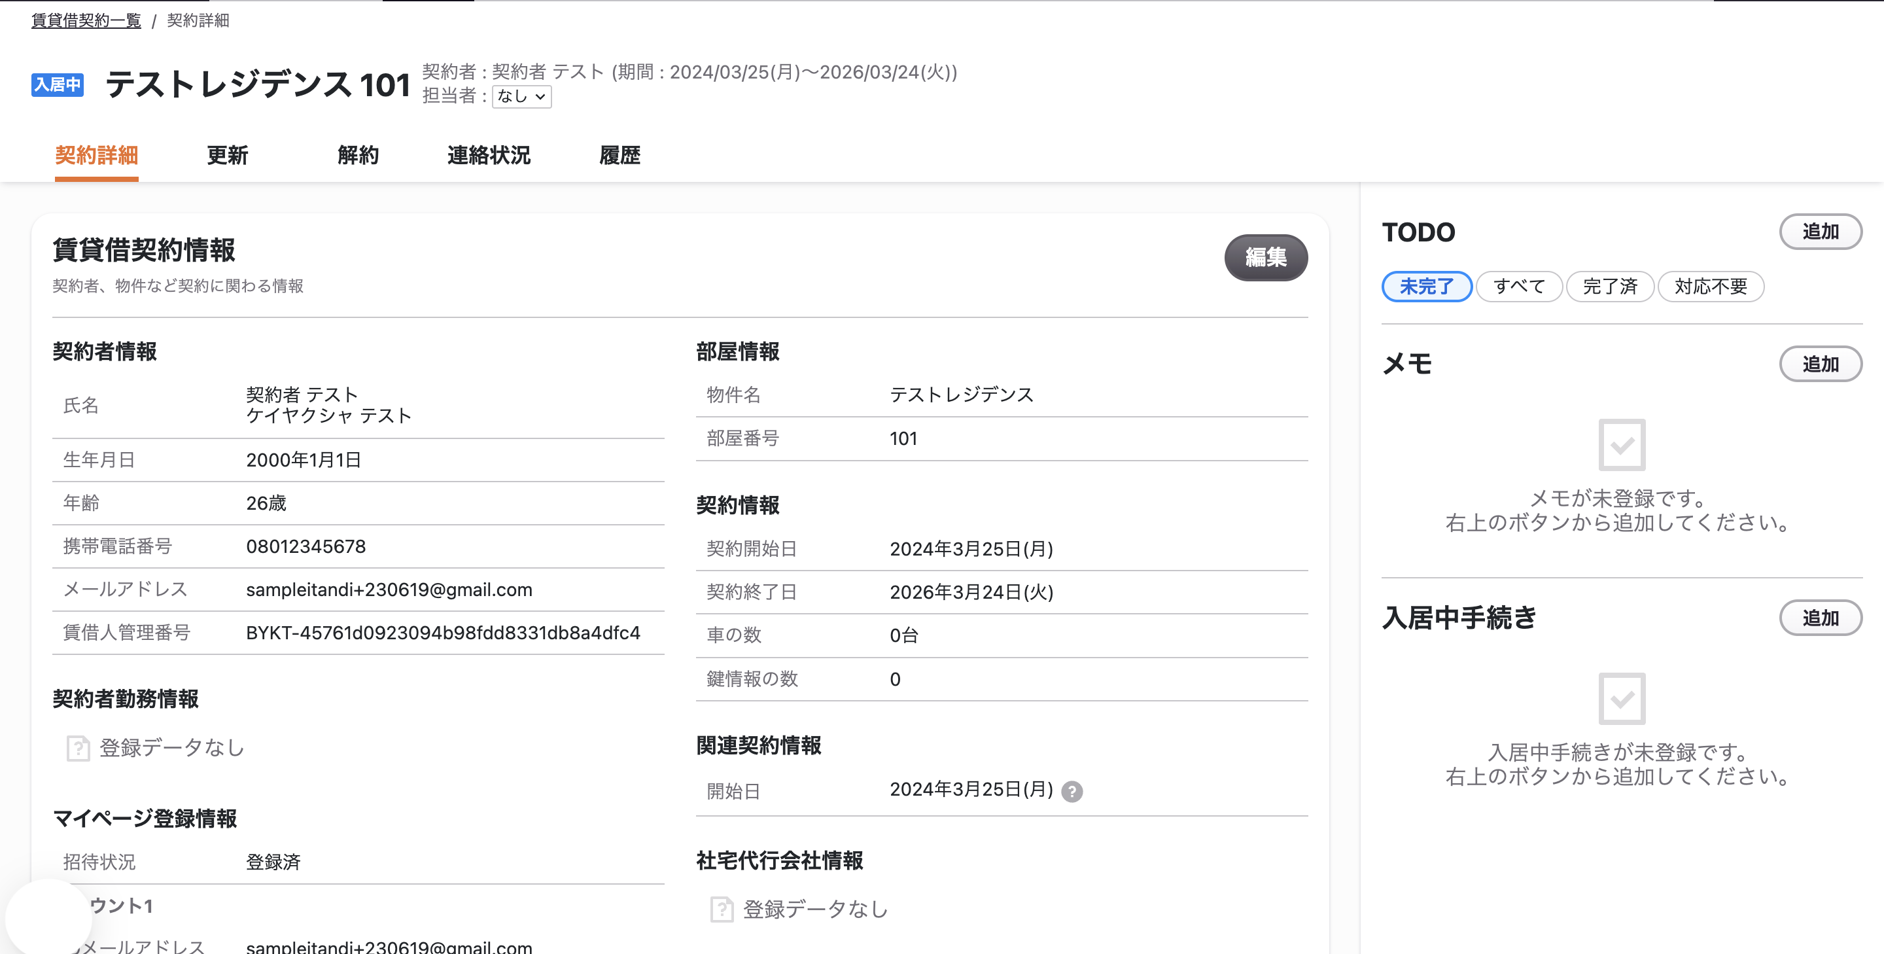Click the header contract period text

tap(785, 72)
